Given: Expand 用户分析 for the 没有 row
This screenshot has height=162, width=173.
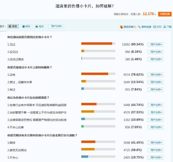Looking at the screenshot, I should (x=155, y=75).
